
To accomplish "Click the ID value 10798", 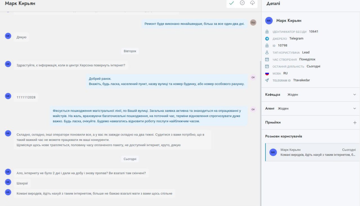I will click(282, 45).
